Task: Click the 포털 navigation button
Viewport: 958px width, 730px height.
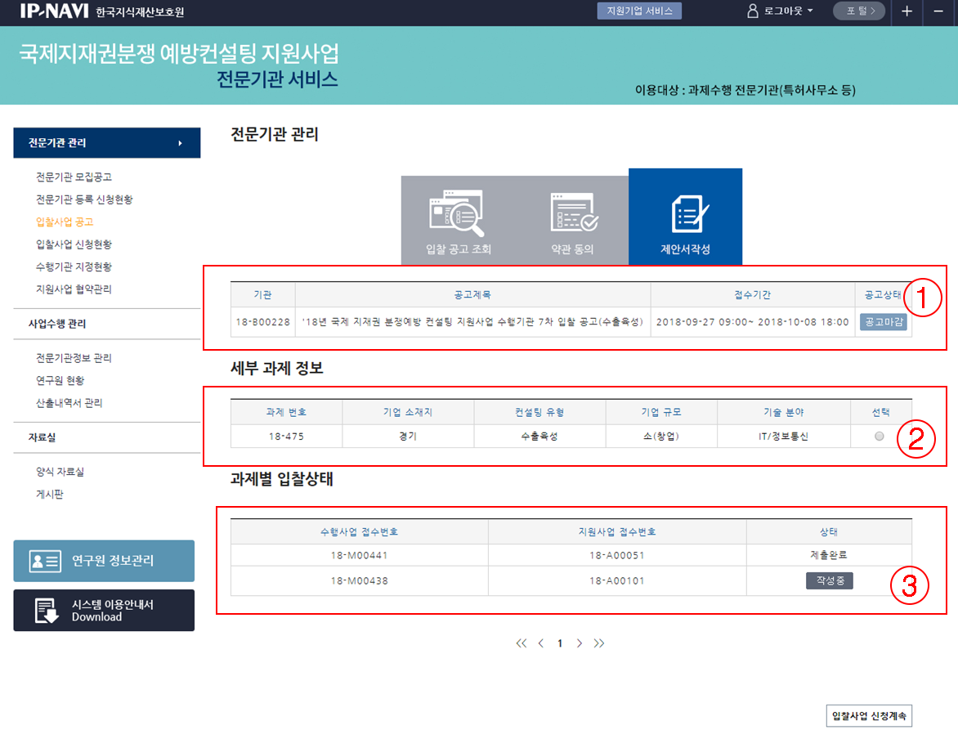Action: (x=858, y=11)
